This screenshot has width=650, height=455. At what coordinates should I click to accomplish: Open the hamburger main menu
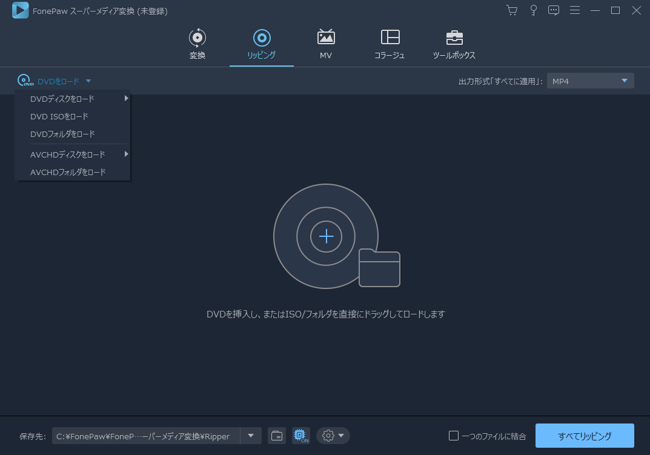tap(574, 10)
